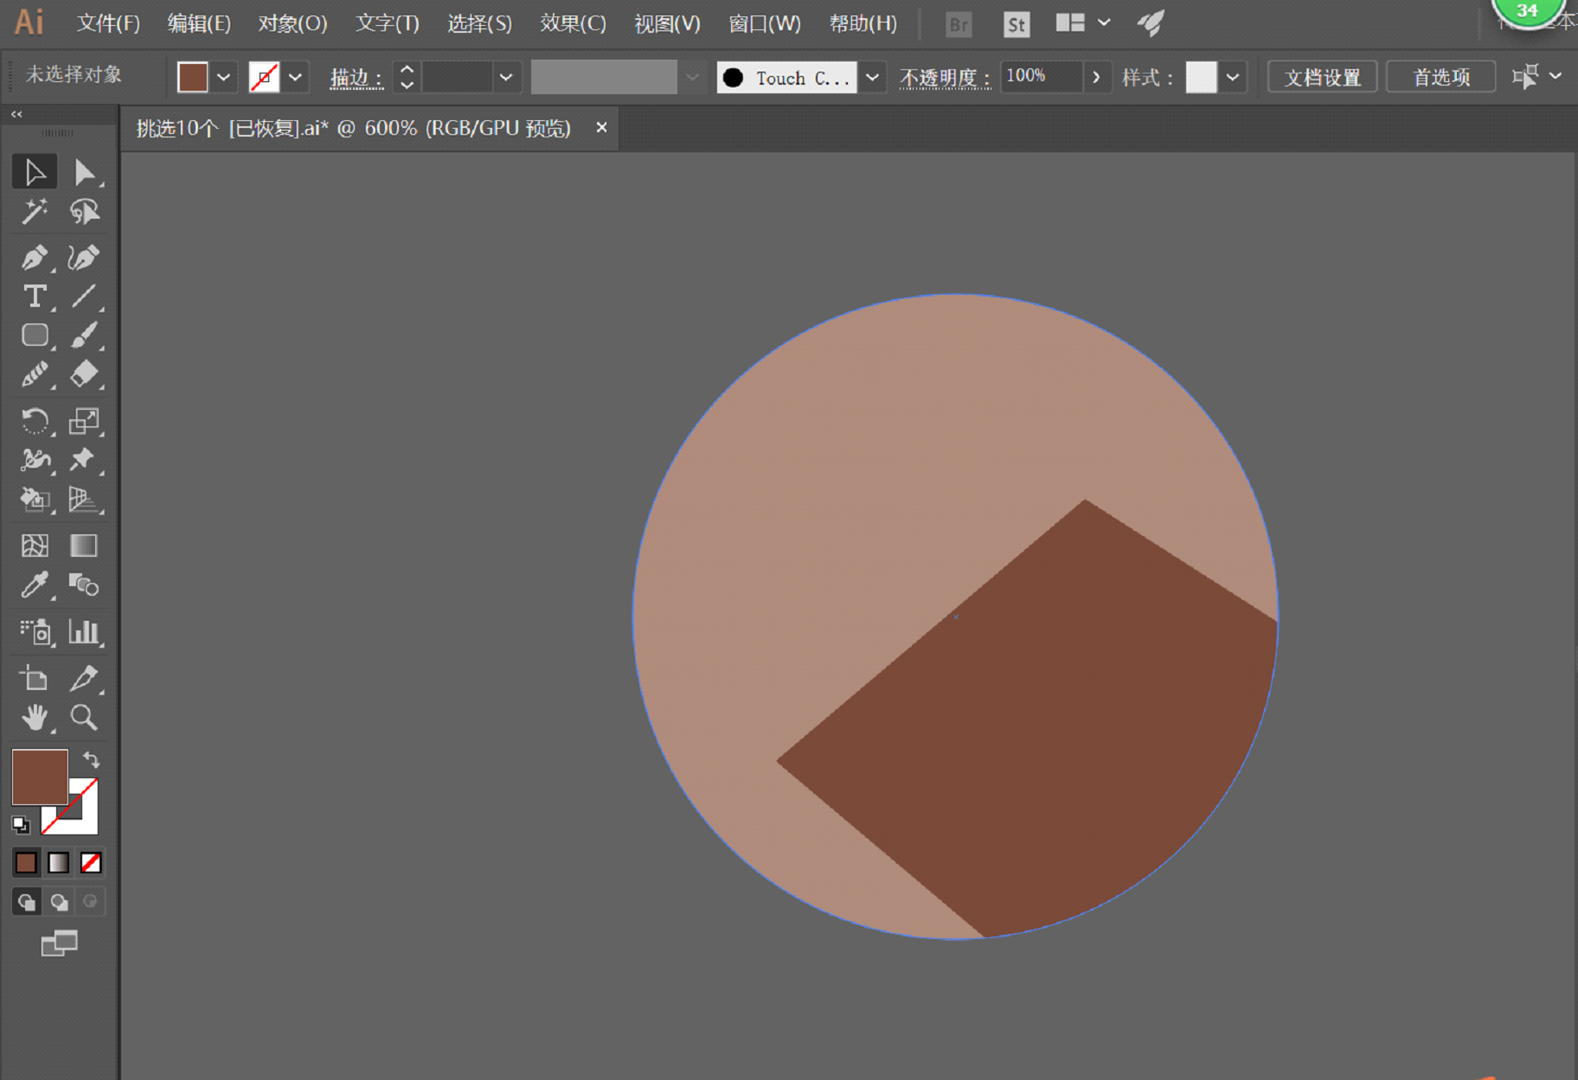1578x1080 pixels.
Task: Open fill color dropdown in control bar
Action: [224, 77]
